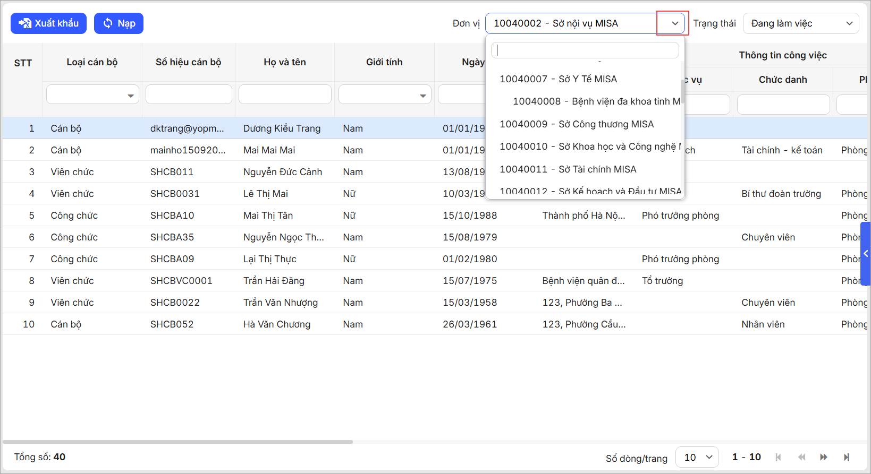Image resolution: width=871 pixels, height=474 pixels.
Task: Click the horizontal table scrollbar
Action: [x=177, y=442]
